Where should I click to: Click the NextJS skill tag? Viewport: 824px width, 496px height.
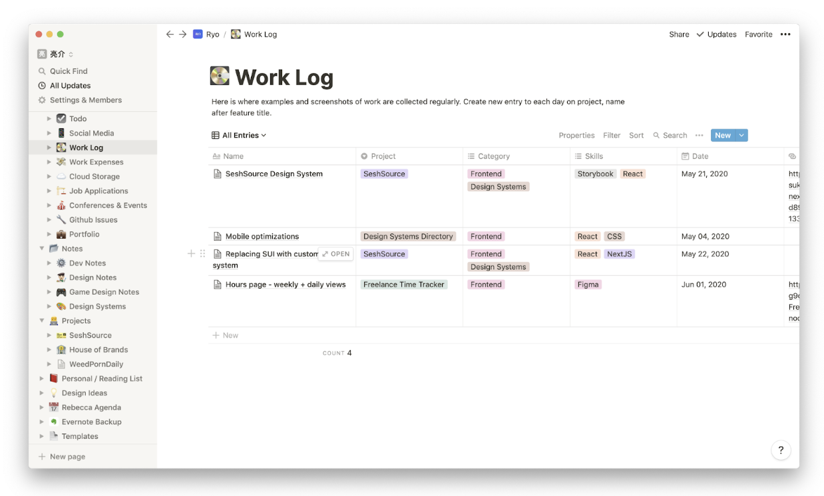point(619,254)
